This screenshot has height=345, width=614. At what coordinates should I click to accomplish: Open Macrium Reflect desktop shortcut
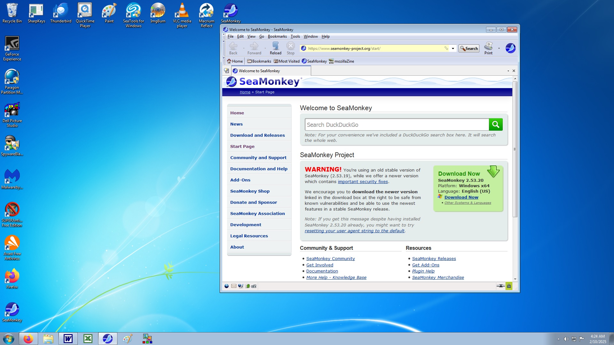207,15
